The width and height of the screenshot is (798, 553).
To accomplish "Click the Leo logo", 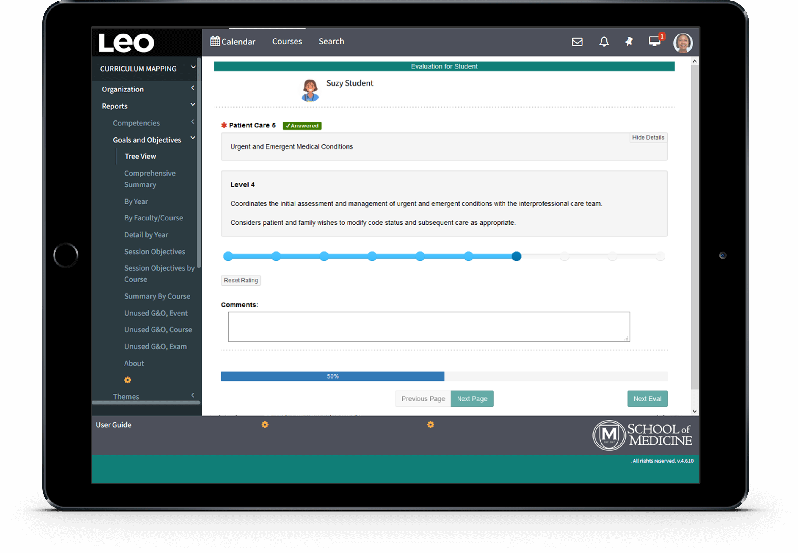I will pos(126,43).
